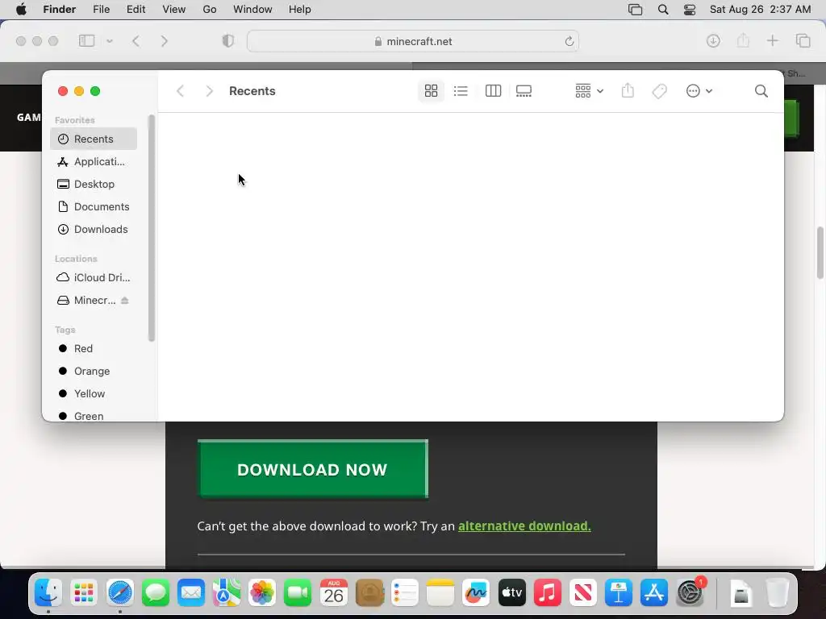Switch Finder to gallery view
This screenshot has height=619, width=826.
tap(524, 91)
